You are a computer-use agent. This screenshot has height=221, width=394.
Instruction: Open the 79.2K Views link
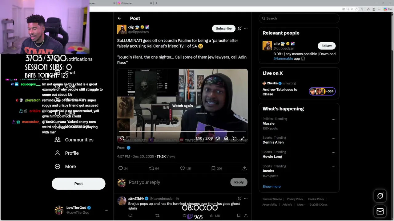pos(166,157)
